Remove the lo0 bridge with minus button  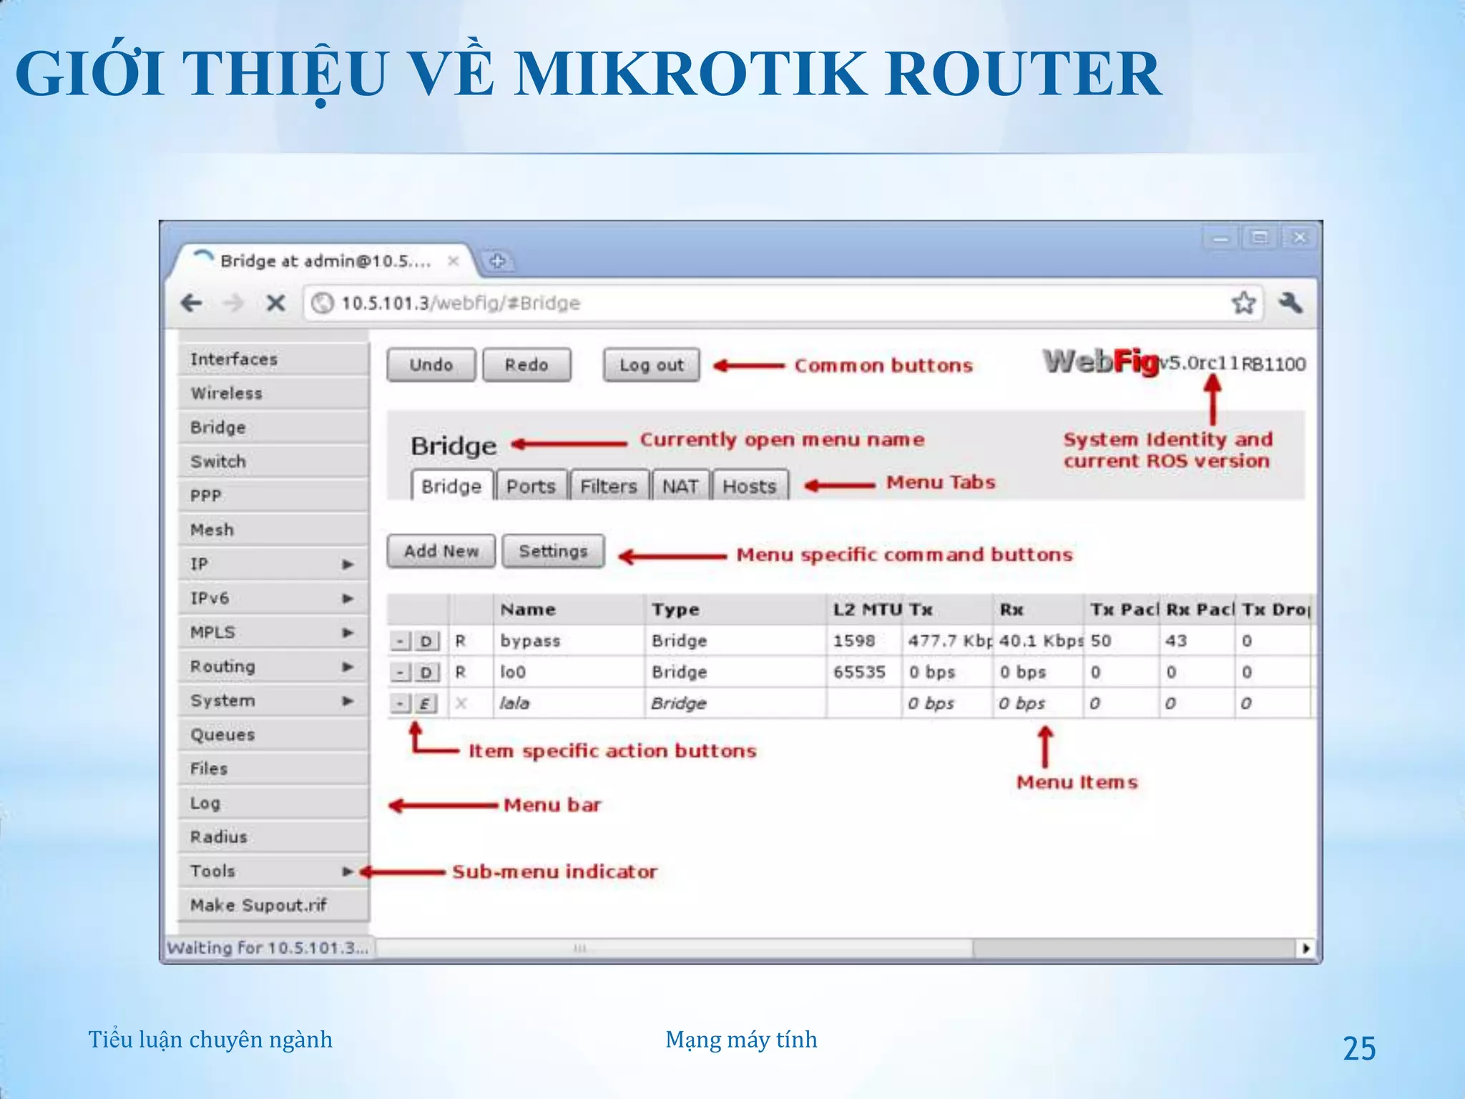401,673
